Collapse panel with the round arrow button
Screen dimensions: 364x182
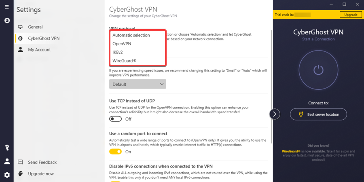tap(275, 114)
